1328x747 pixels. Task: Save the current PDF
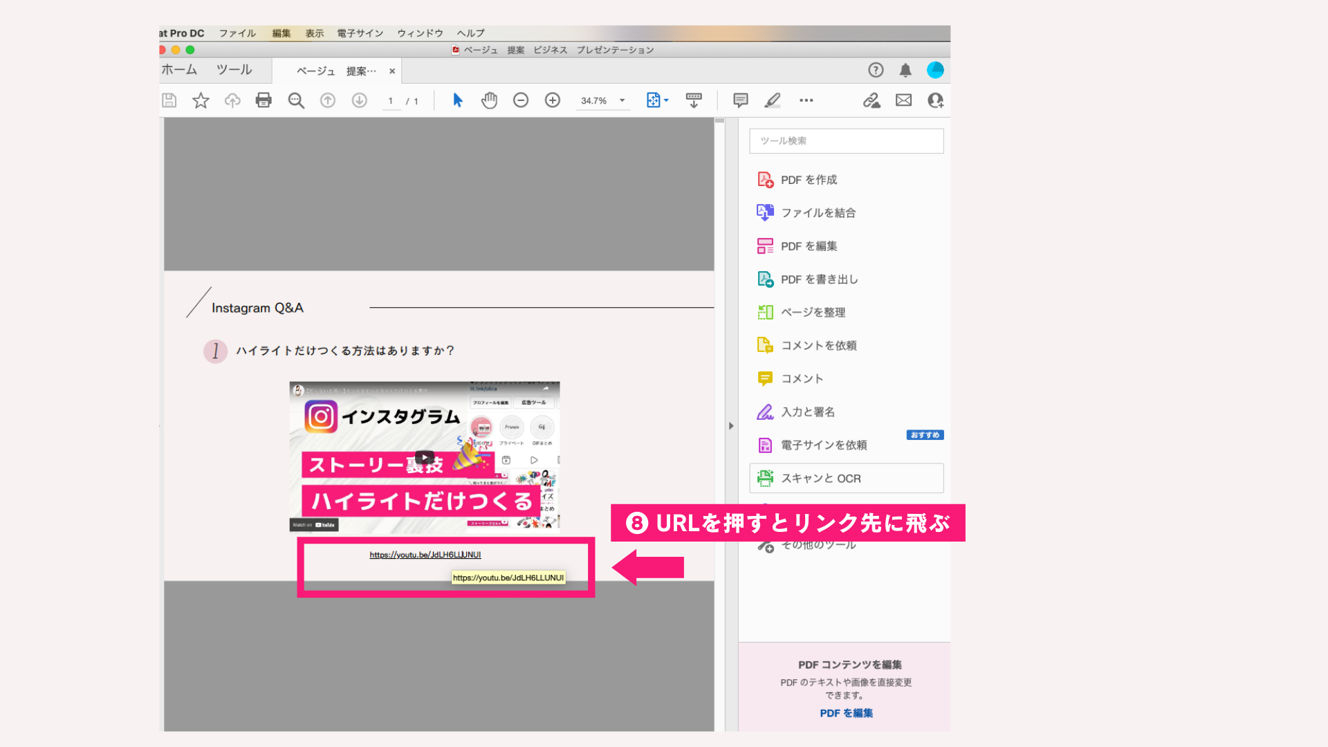coord(169,100)
